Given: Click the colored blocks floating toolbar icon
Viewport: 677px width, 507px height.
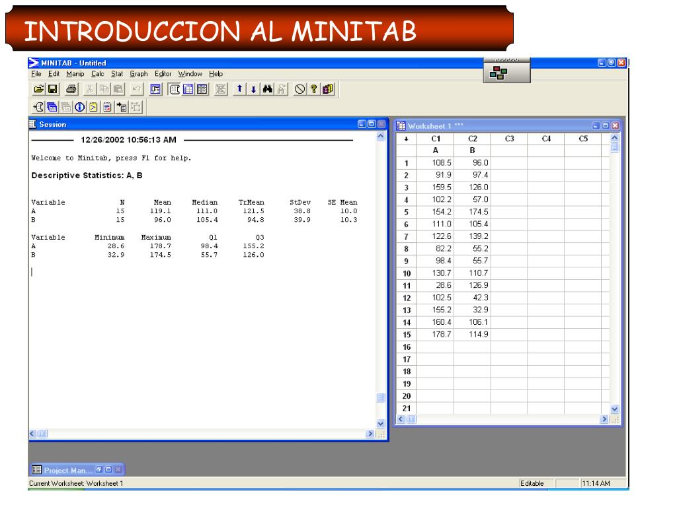Looking at the screenshot, I should coord(498,73).
